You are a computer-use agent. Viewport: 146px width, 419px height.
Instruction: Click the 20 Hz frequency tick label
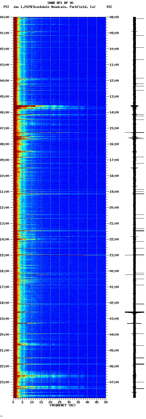click(50, 402)
